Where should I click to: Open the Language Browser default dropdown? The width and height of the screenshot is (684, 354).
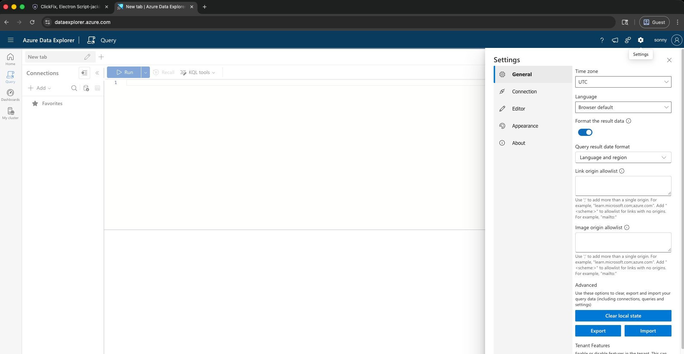point(623,107)
